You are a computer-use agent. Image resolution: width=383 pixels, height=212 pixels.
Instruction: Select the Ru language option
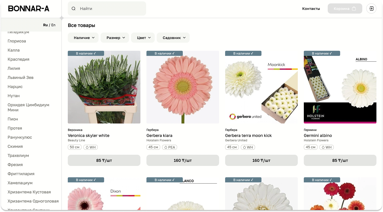pos(45,25)
